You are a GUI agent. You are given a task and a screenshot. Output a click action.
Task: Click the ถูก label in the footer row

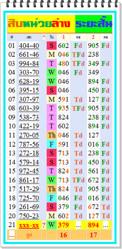pos(29,235)
